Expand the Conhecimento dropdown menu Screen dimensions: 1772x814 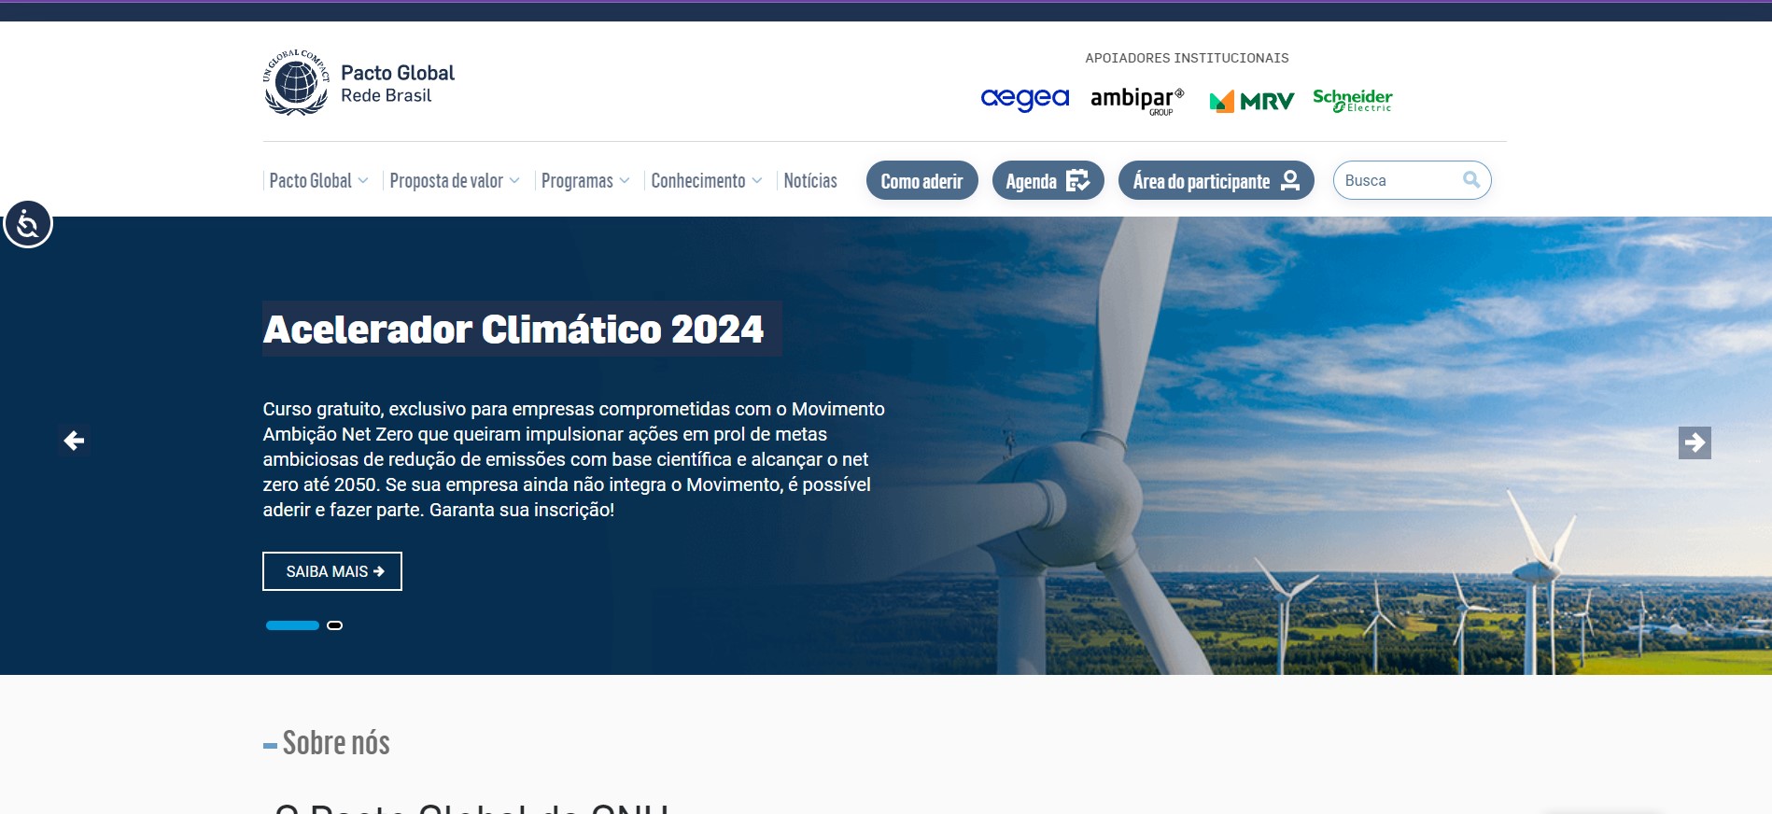click(706, 181)
